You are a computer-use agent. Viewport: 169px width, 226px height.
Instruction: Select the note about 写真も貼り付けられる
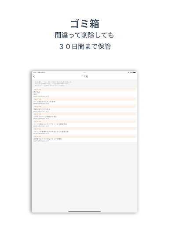pos(84,109)
